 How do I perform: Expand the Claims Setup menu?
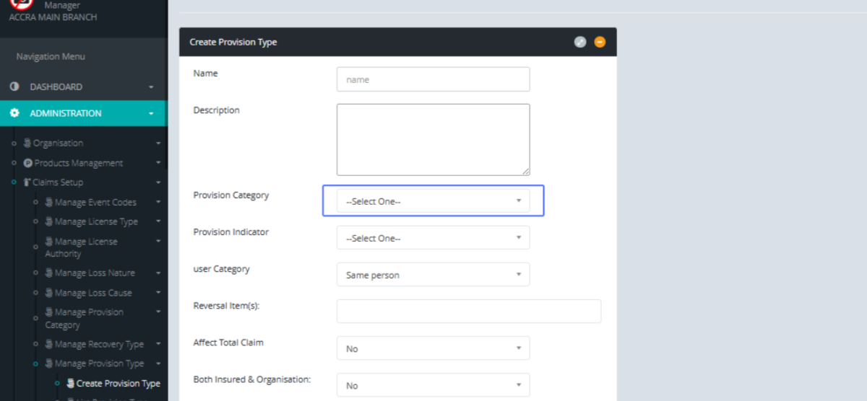[58, 182]
